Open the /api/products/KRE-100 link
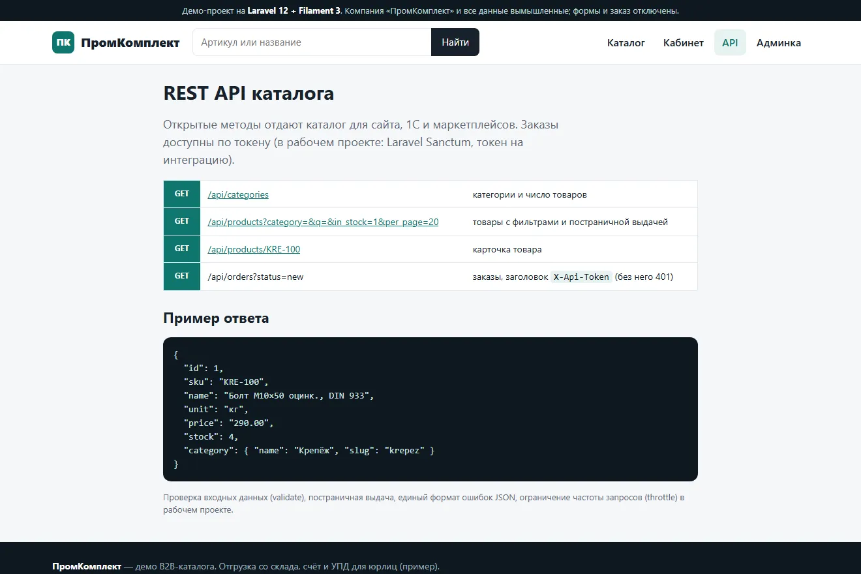Image resolution: width=861 pixels, height=574 pixels. coord(254,249)
